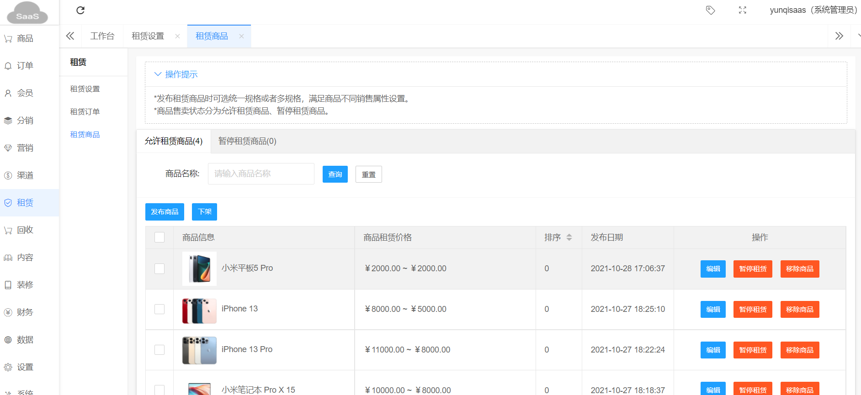Image resolution: width=861 pixels, height=395 pixels.
Task: Open 分销 in left sidebar
Action: (x=29, y=121)
